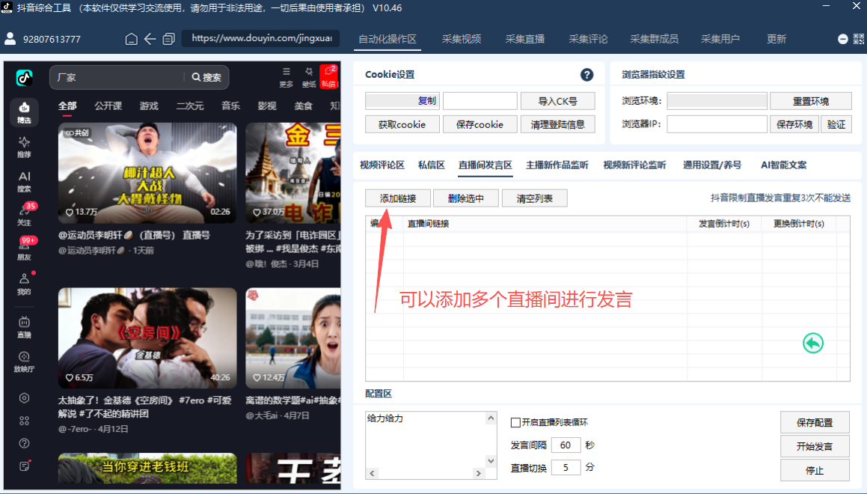Click the 发言间隔 seconds input field
The image size is (867, 494).
click(x=566, y=445)
